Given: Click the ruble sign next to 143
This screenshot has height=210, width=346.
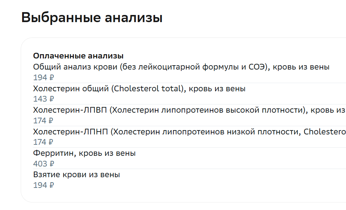Looking at the screenshot, I should pos(52,99).
